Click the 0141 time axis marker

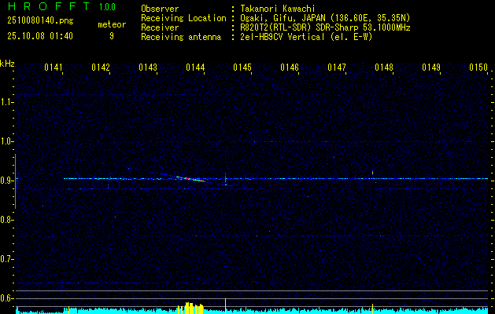pyautogui.click(x=54, y=68)
